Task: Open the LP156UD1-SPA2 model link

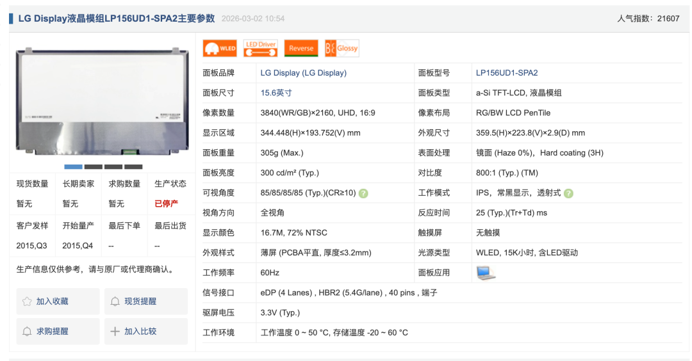Action: click(507, 73)
